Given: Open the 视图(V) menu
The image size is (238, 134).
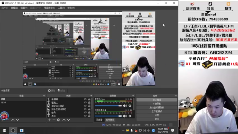Looking at the screenshot, I should tap(24, 8).
